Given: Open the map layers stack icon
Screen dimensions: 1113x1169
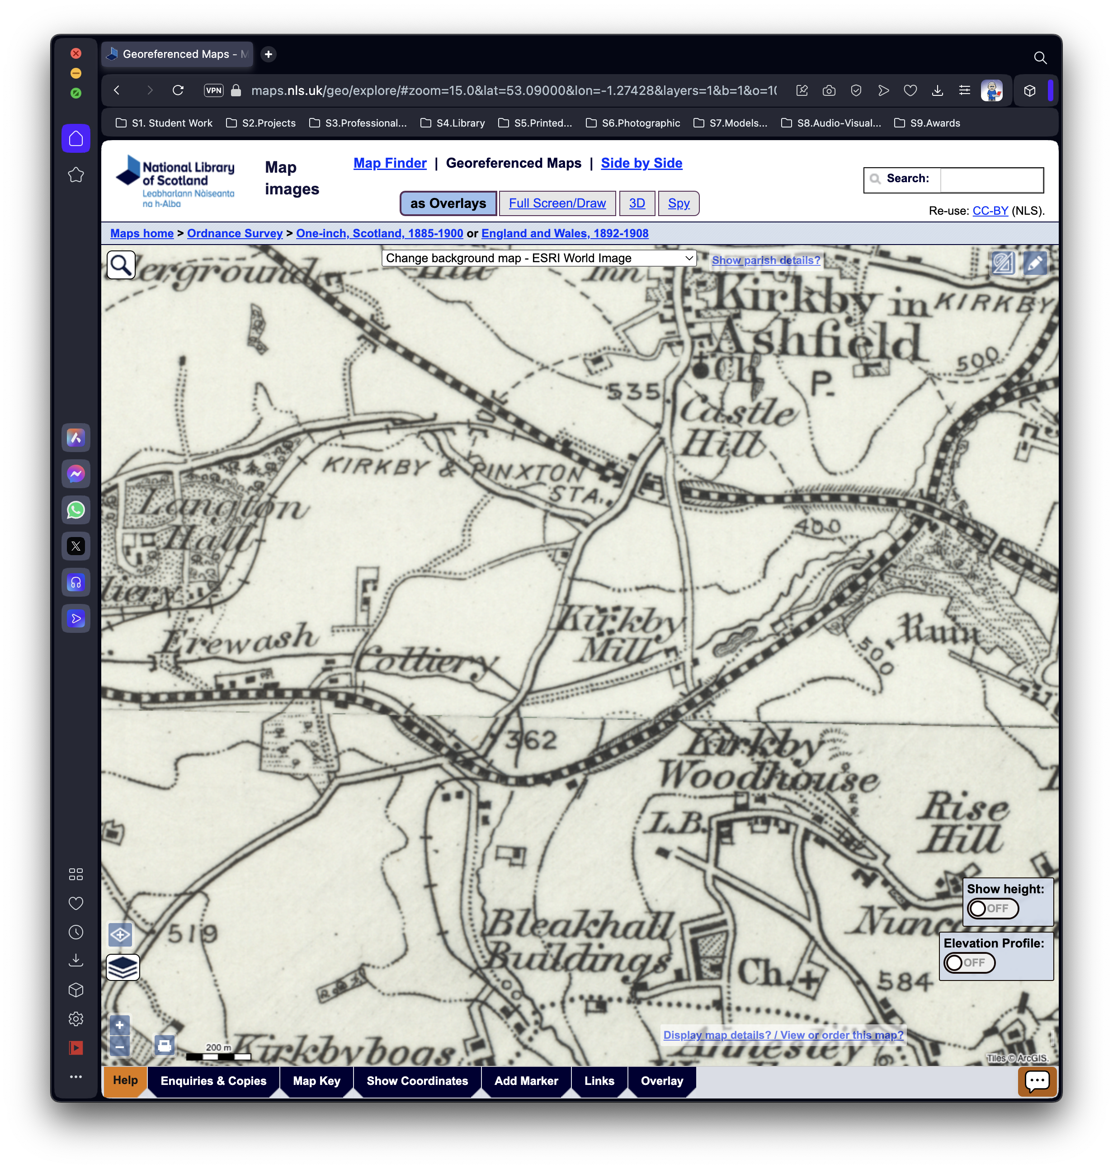Looking at the screenshot, I should click(x=123, y=967).
